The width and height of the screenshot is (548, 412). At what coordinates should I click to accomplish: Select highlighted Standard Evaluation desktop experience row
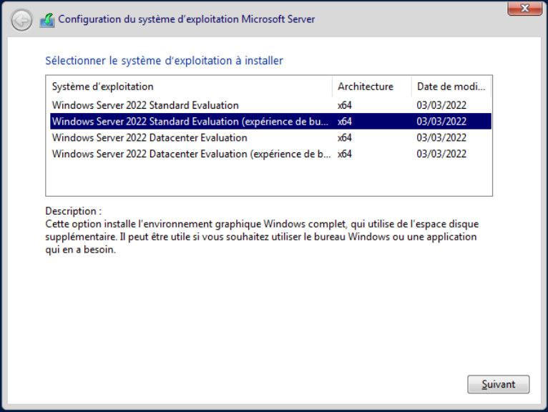click(190, 122)
